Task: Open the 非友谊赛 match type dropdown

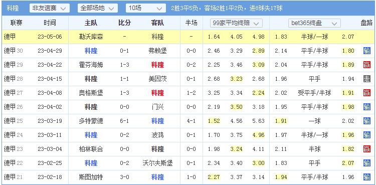Action: coord(50,8)
